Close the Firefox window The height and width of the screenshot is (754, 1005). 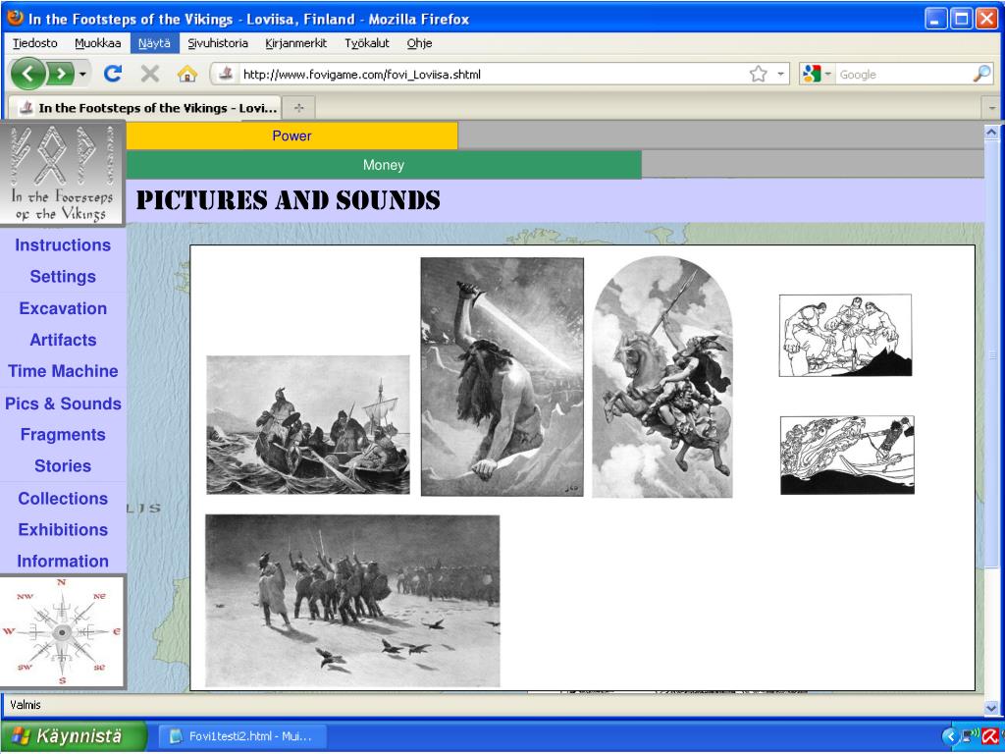[986, 19]
